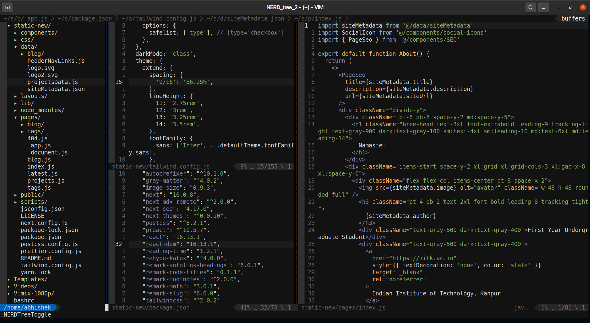
Task: Collapse the pages folder arrow
Action: 16,117
